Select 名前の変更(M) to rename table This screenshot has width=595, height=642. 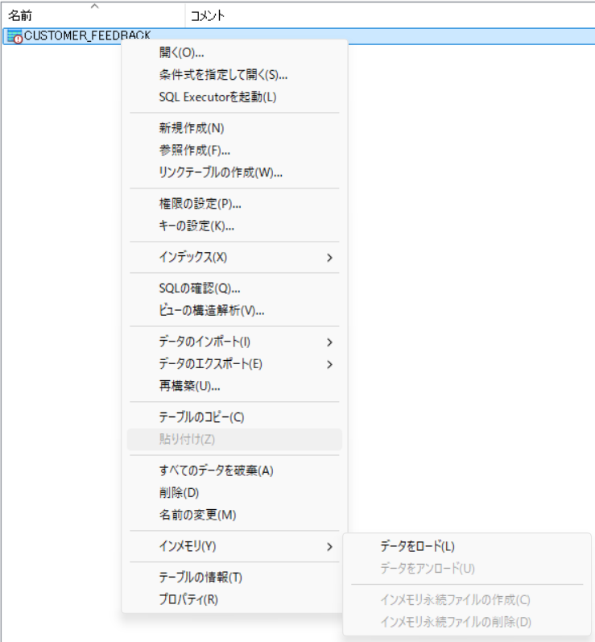197,515
